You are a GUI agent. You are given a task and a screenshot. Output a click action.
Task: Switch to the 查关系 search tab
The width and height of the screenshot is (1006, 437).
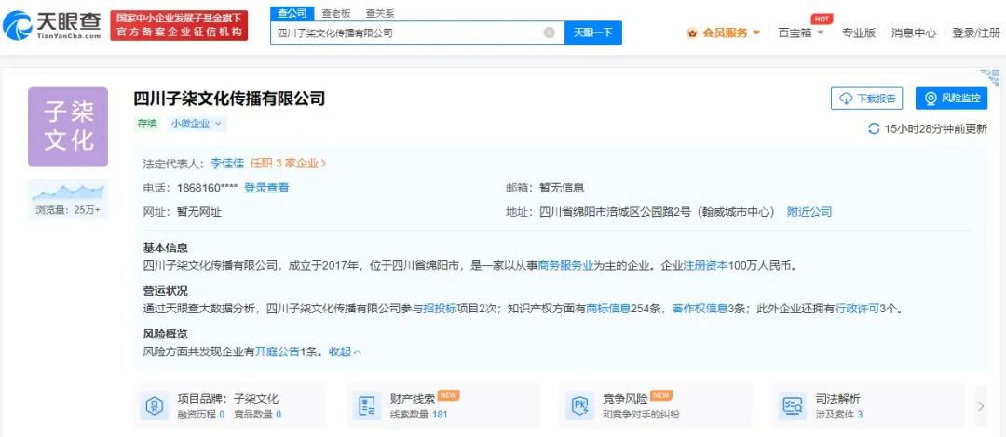[379, 13]
